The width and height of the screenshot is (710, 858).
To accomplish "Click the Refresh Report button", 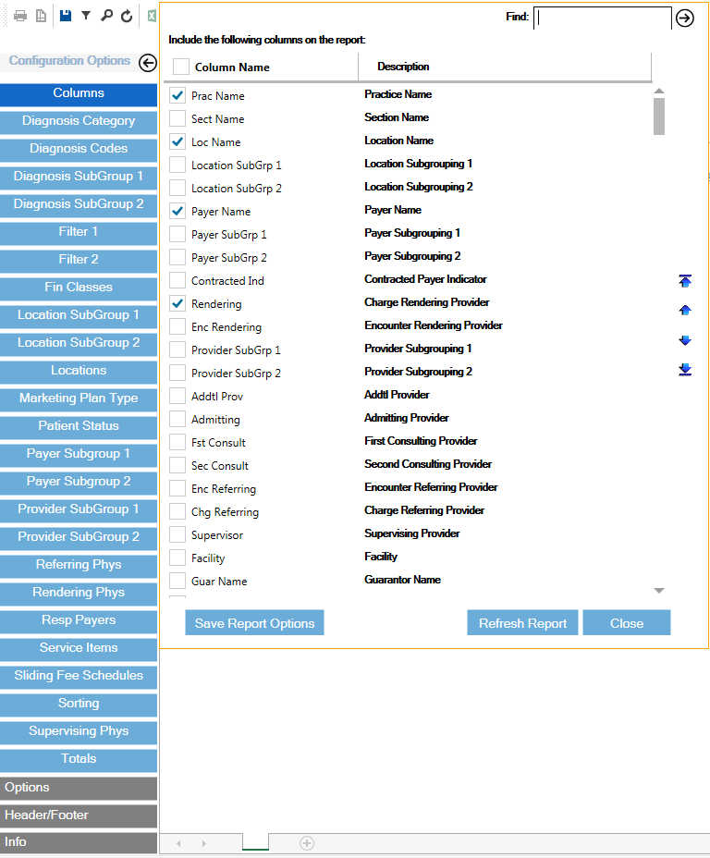I will click(522, 623).
